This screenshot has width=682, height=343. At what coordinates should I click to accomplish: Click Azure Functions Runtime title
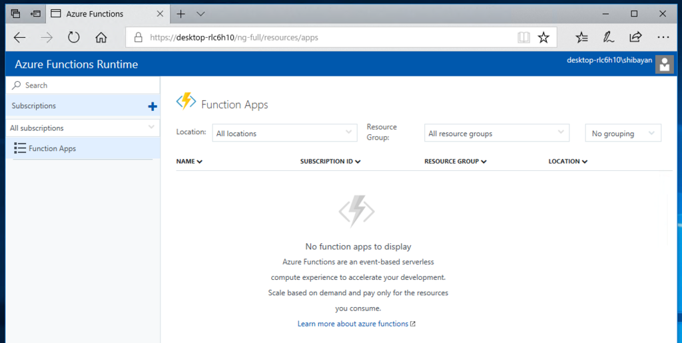pyautogui.click(x=77, y=64)
